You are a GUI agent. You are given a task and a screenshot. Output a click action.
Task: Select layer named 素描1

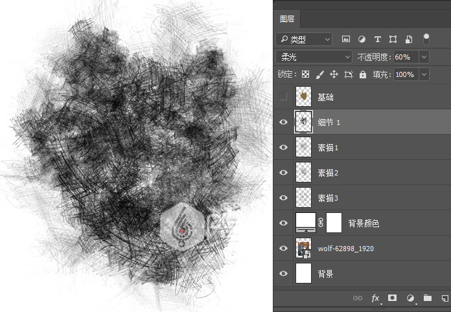[x=328, y=148]
